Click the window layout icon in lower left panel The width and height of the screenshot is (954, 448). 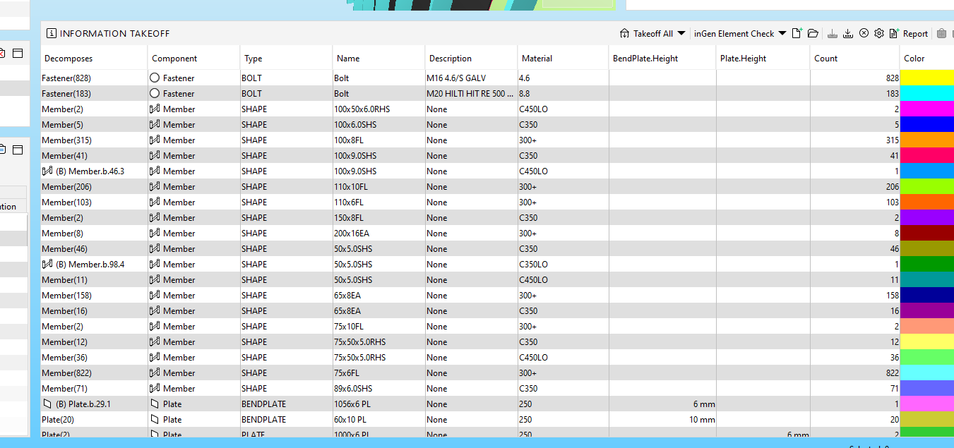pos(18,149)
